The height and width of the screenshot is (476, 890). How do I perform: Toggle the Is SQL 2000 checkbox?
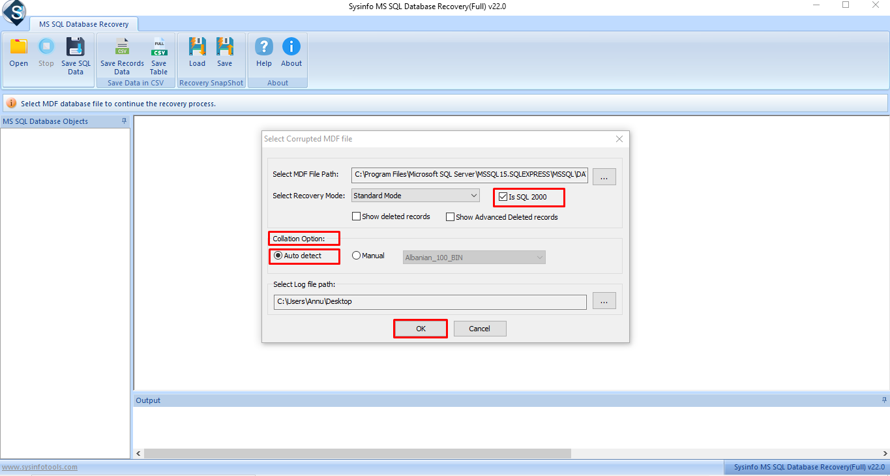pos(503,196)
